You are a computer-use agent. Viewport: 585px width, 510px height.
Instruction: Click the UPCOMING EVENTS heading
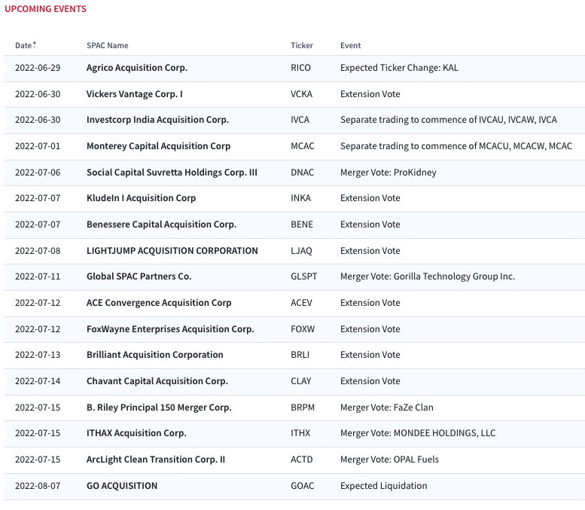[45, 9]
